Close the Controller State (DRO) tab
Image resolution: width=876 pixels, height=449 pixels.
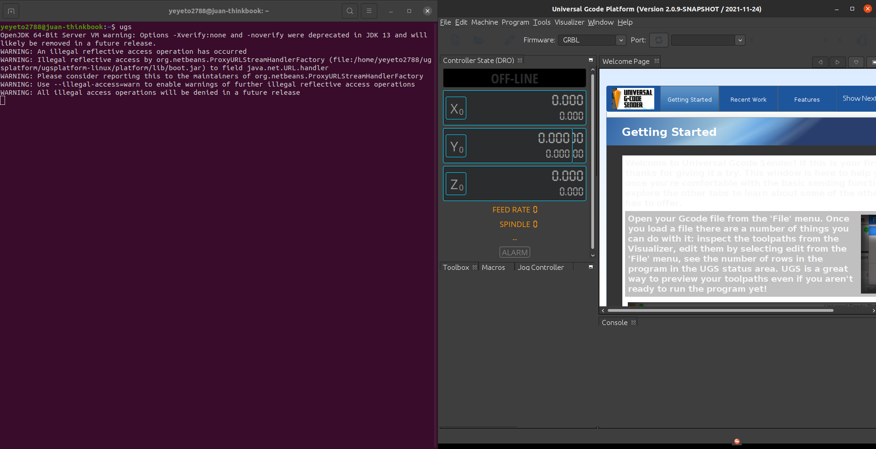click(520, 60)
